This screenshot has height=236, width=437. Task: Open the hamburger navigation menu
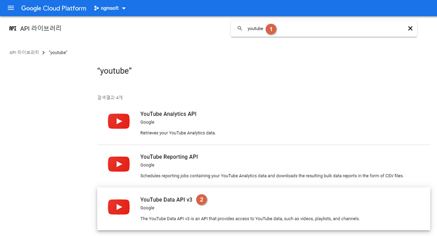click(x=11, y=8)
